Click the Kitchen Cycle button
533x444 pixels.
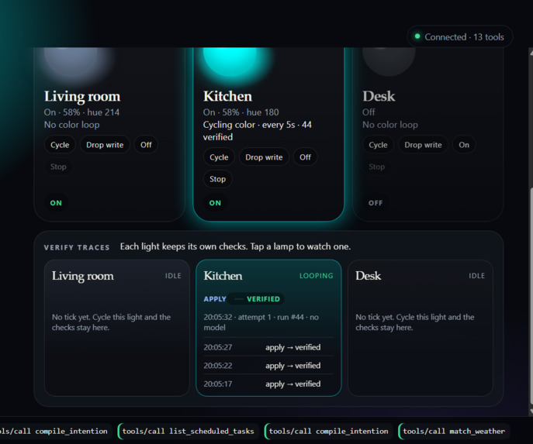219,157
